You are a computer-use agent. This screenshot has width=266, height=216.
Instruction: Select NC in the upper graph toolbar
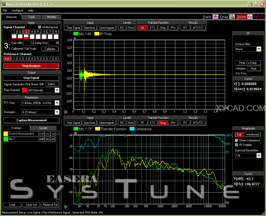coord(122,28)
